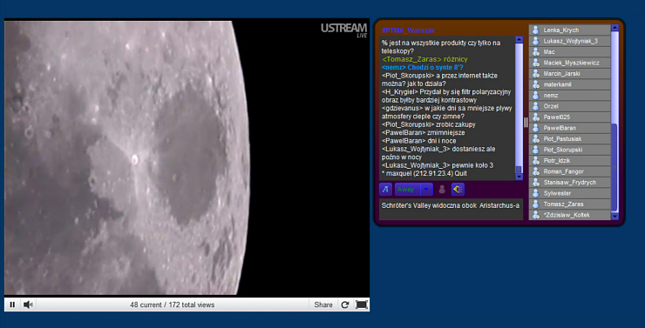Select user Stanisaw_Frydrych in the list
Screen dimensions: 645x328
(x=570, y=182)
